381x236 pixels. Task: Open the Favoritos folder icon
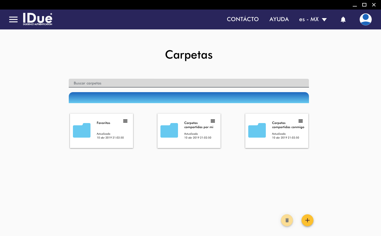click(x=82, y=130)
